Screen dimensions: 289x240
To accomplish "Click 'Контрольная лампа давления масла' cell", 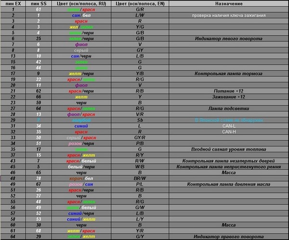I will pos(228,184).
